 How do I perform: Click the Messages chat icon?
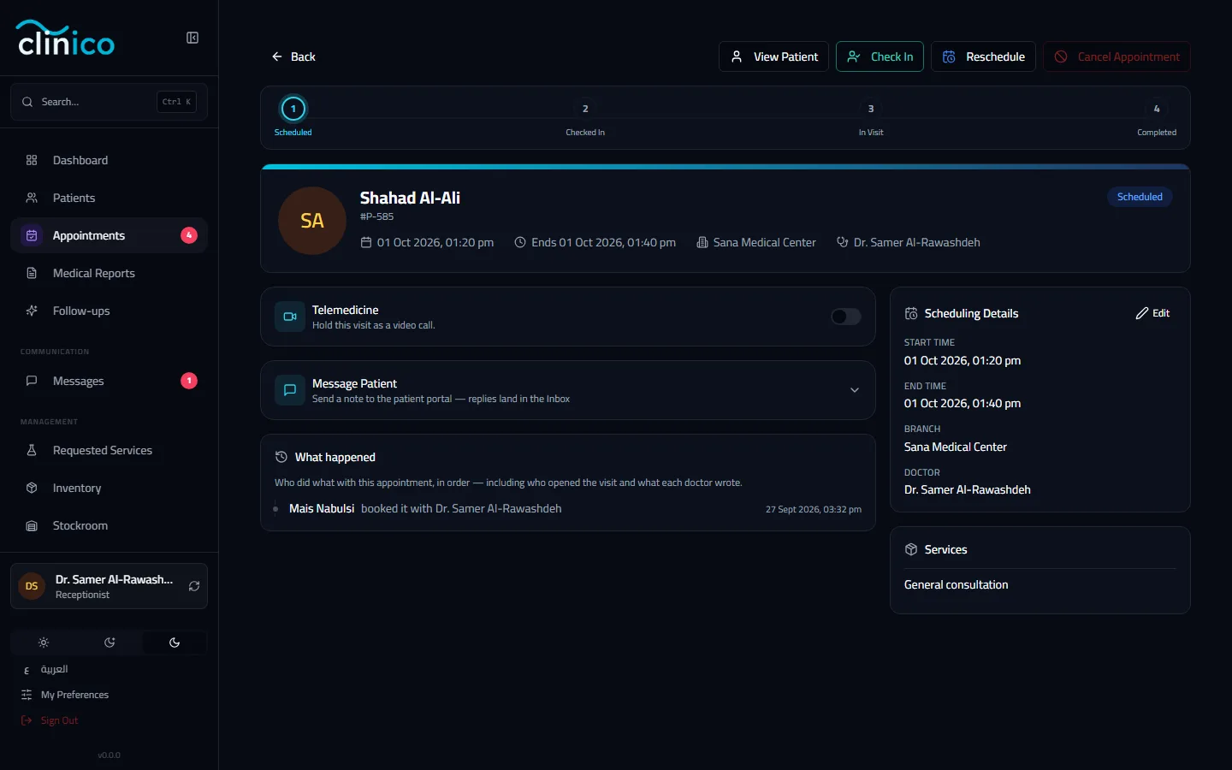tap(32, 381)
